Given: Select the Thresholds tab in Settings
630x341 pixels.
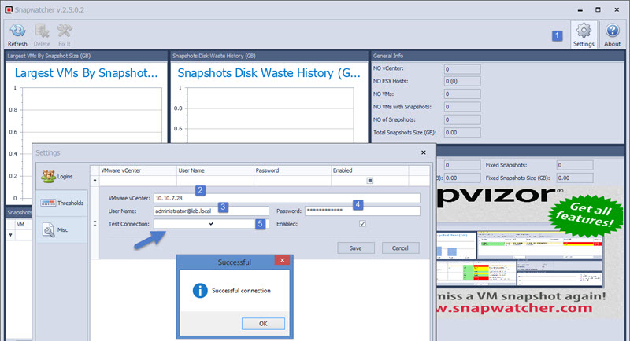Looking at the screenshot, I should 62,203.
